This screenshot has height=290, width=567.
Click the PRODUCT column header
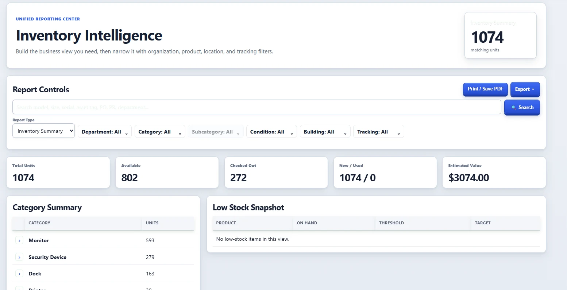[226, 223]
